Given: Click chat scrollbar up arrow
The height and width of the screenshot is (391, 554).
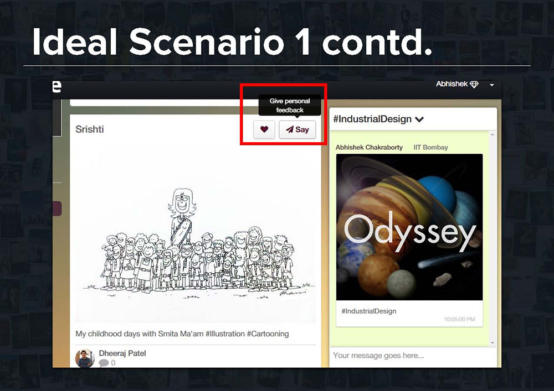Looking at the screenshot, I should pyautogui.click(x=493, y=134).
